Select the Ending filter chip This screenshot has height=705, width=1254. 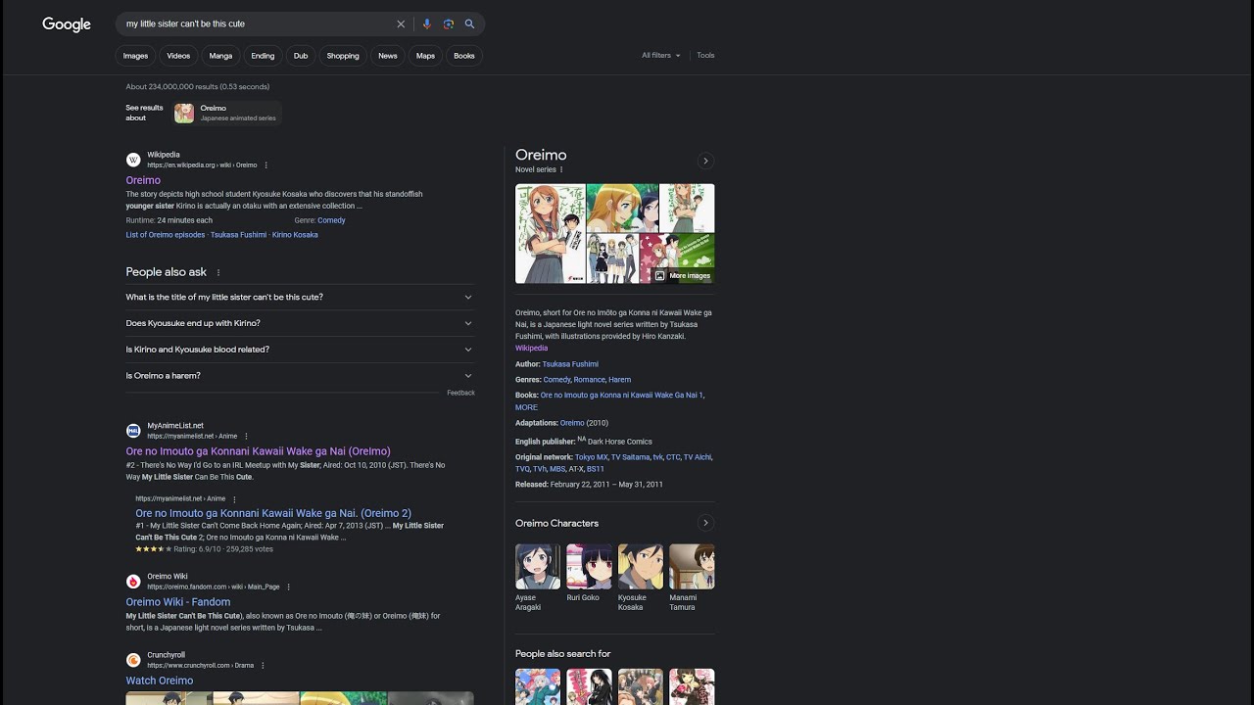[x=263, y=56]
